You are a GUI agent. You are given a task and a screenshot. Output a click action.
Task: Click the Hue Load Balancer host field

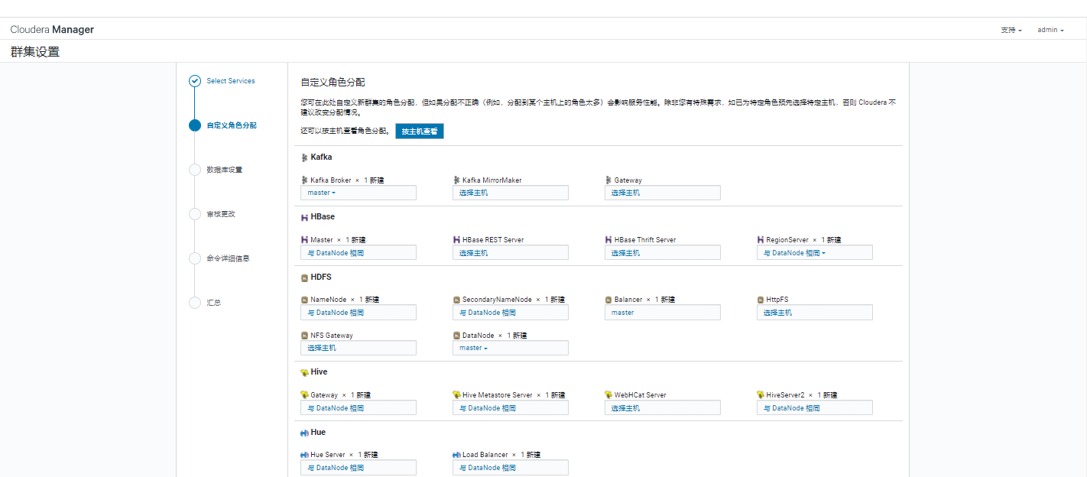[x=511, y=467]
